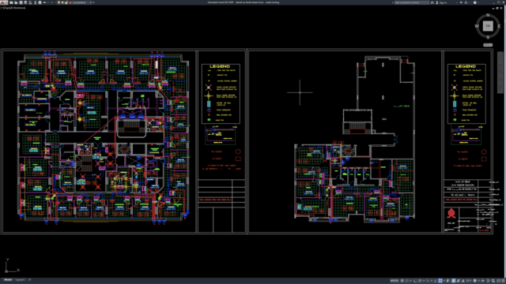Click Open from Web and Mobile icon
The height and width of the screenshot is (284, 506).
[30, 2]
